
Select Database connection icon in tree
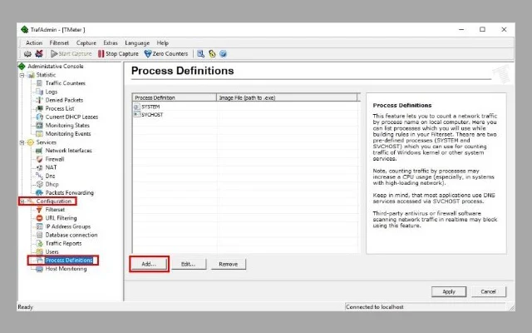coord(39,235)
